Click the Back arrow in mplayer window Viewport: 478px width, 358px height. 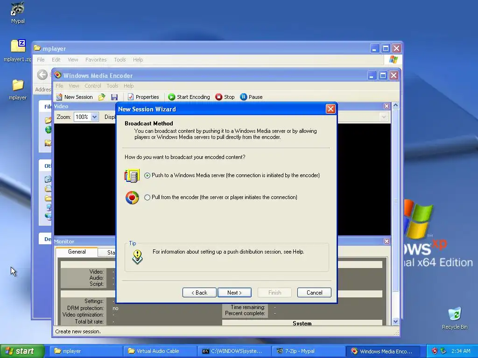(x=42, y=75)
